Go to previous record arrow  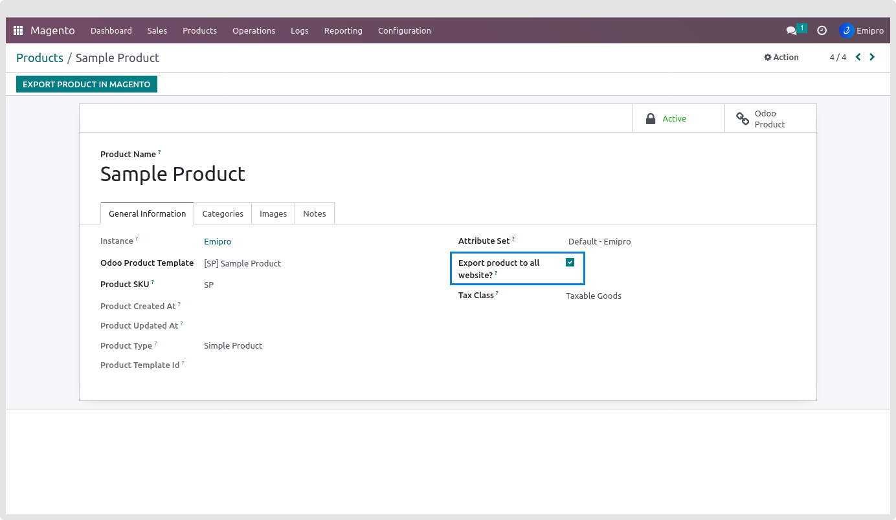pyautogui.click(x=858, y=57)
